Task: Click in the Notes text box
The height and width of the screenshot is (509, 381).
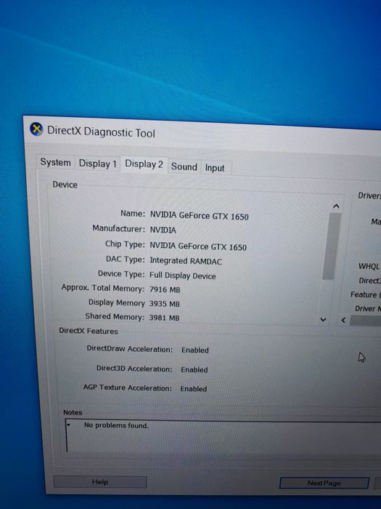Action: pyautogui.click(x=223, y=436)
